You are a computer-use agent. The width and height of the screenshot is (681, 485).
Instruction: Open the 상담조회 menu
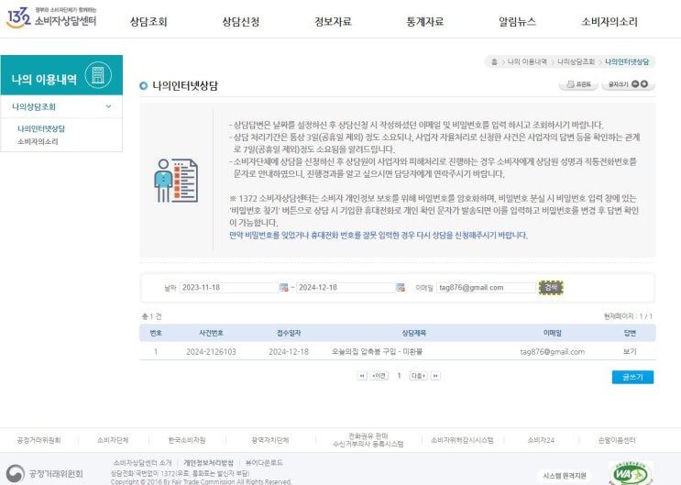pos(148,22)
